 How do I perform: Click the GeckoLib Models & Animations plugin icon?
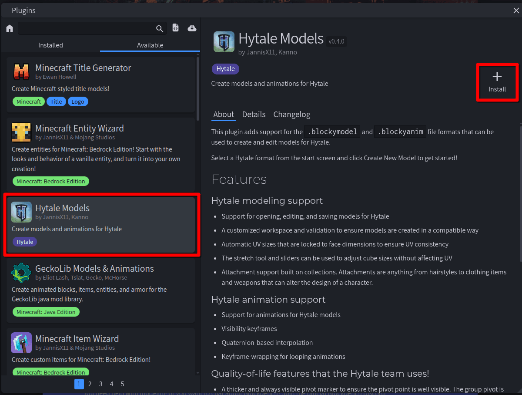coord(21,273)
